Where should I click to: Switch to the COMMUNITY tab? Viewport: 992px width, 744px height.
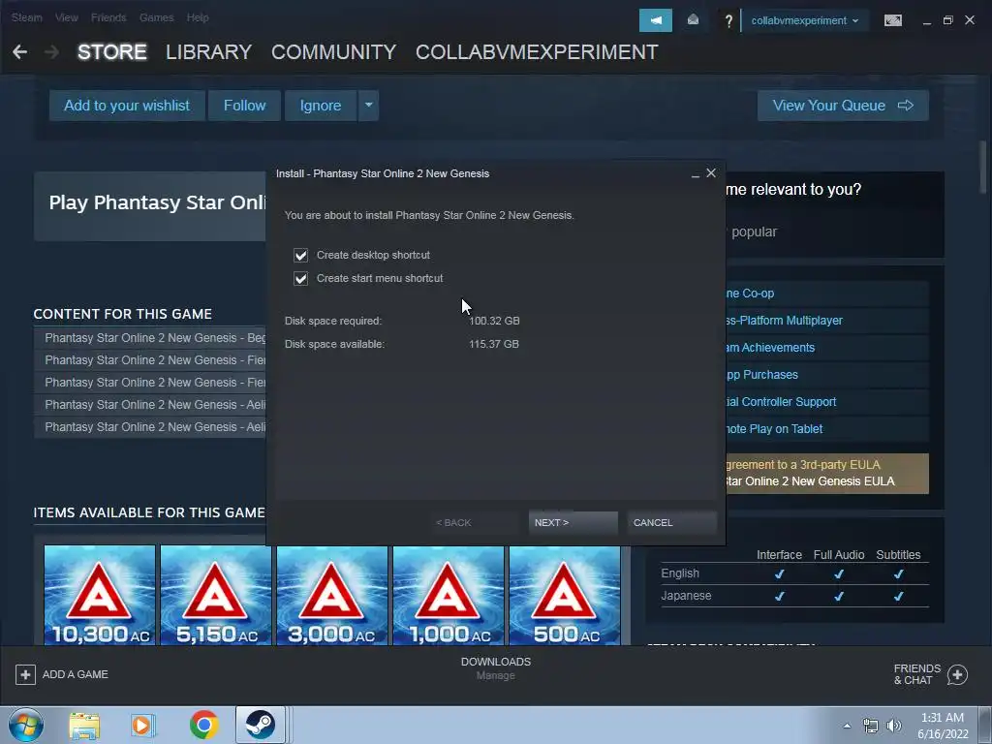point(333,52)
